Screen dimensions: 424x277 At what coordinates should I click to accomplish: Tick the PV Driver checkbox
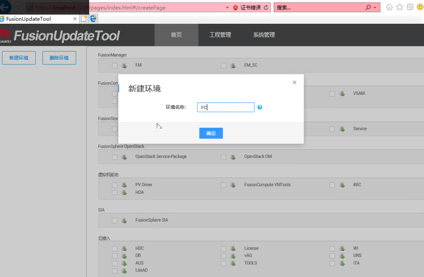pos(115,185)
